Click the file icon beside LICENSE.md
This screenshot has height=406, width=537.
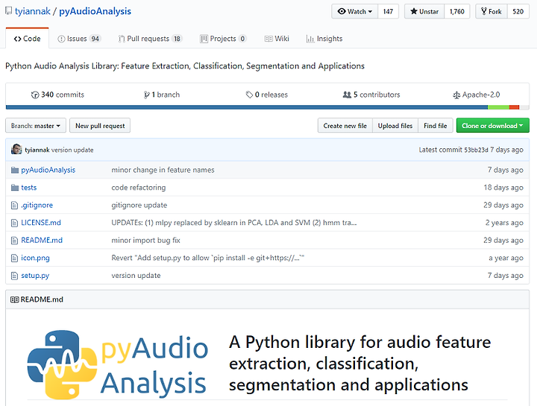(14, 223)
